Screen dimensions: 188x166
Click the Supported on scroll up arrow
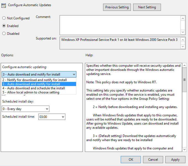(183, 40)
